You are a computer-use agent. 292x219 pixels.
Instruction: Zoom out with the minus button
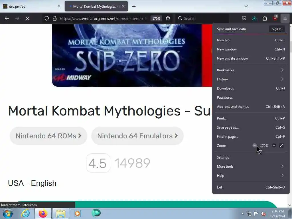point(255,145)
